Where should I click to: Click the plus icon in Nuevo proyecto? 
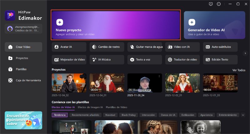(60, 22)
